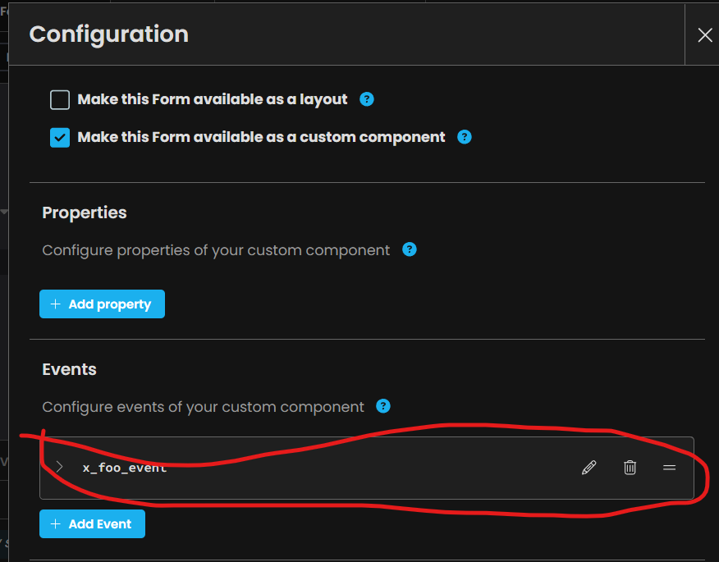Open help icon beside custom component option

[x=464, y=137]
